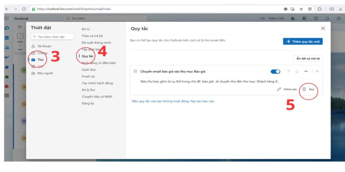Open notifications bell icon
The image size is (345, 172).
pos(328,19)
